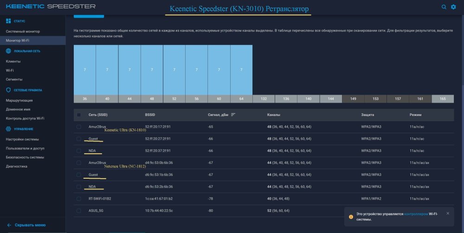Check the NDA row with BSSID d6:9c:53:2b:6b:36

(x=79, y=187)
